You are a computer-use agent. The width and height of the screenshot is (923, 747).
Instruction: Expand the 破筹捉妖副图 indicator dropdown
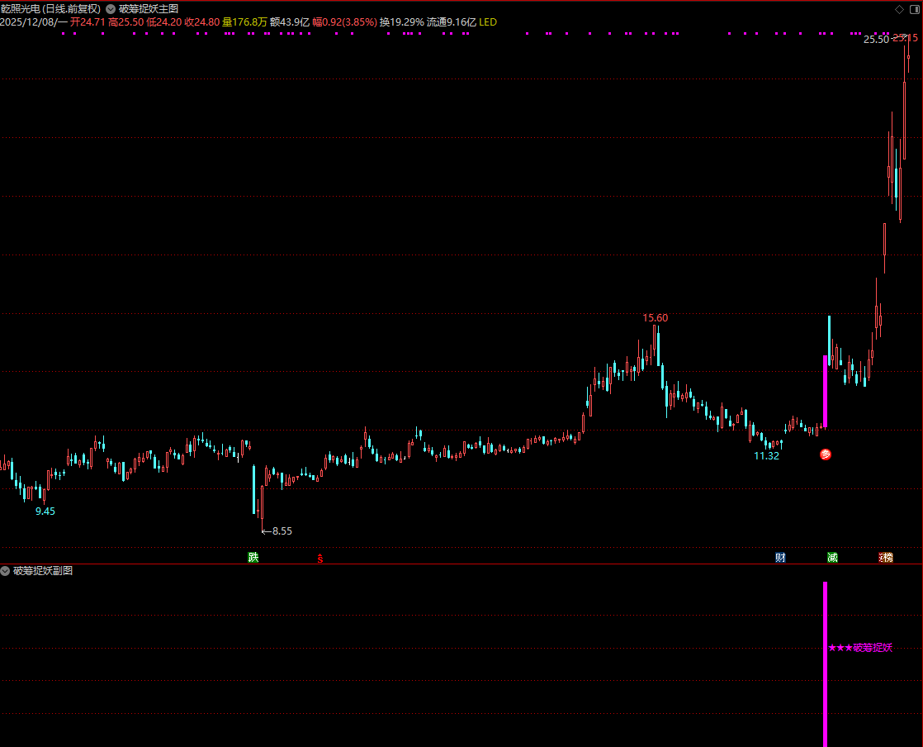pyautogui.click(x=6, y=571)
